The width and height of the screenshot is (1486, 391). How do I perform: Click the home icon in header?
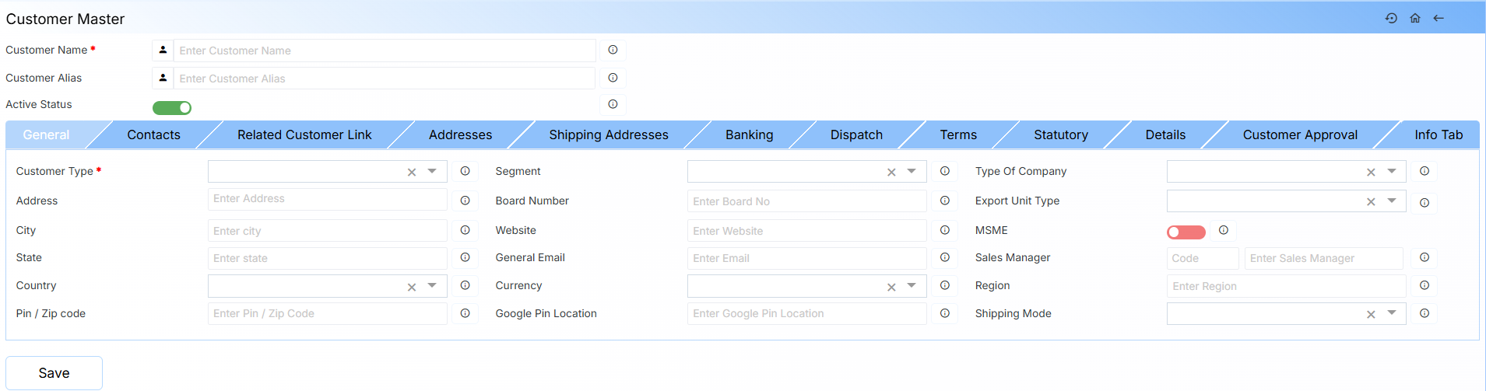point(1415,18)
